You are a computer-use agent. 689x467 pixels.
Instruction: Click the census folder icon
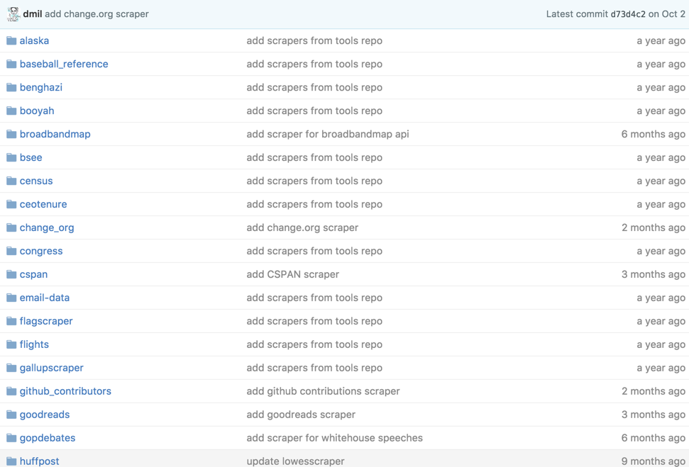pos(11,181)
